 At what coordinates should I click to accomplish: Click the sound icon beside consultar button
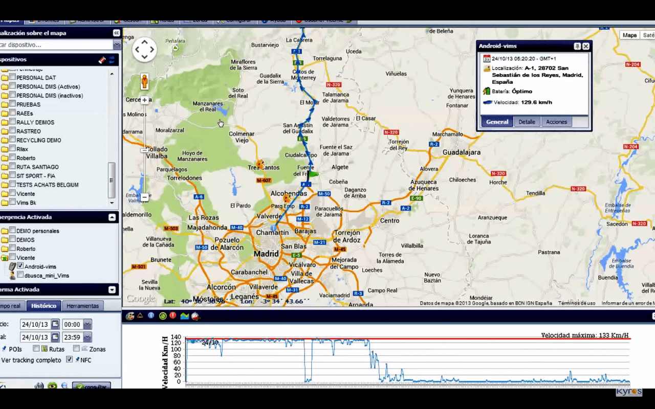39,386
